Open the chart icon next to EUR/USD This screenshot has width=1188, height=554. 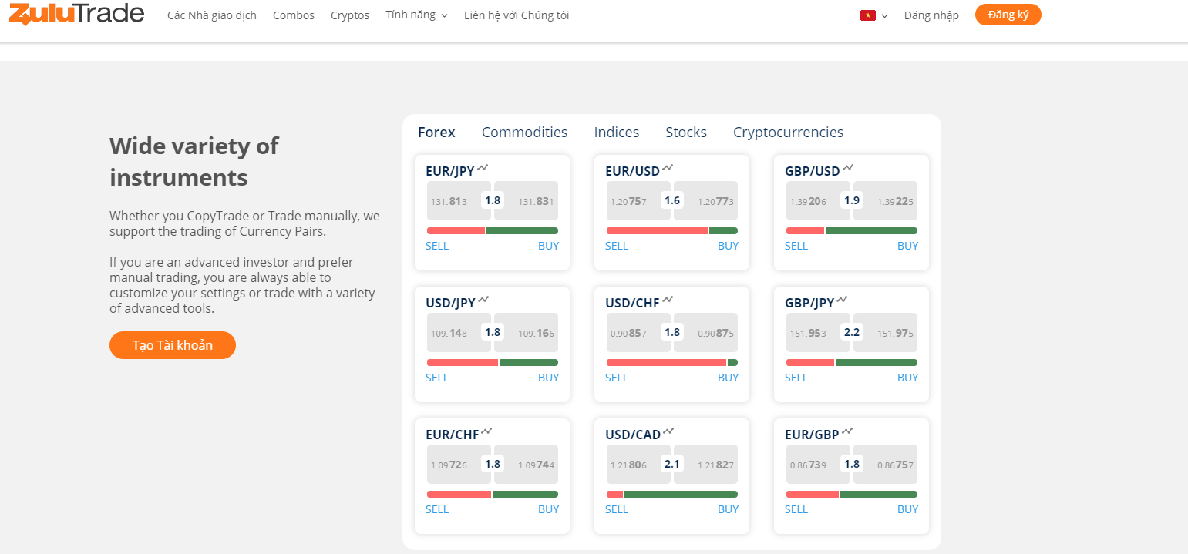[668, 167]
